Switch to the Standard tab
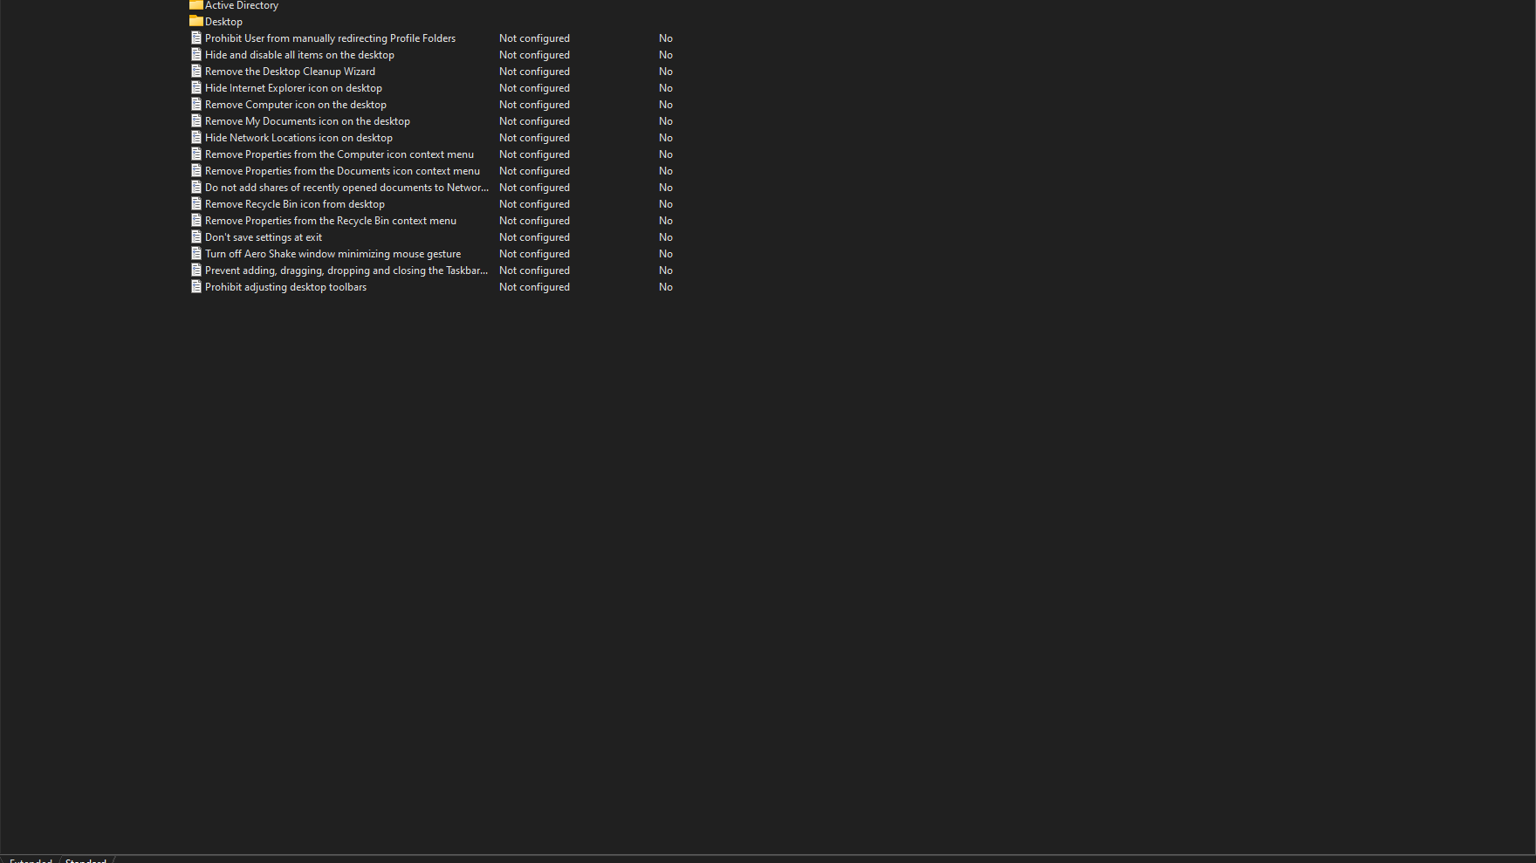Image resolution: width=1536 pixels, height=863 pixels. pyautogui.click(x=85, y=860)
